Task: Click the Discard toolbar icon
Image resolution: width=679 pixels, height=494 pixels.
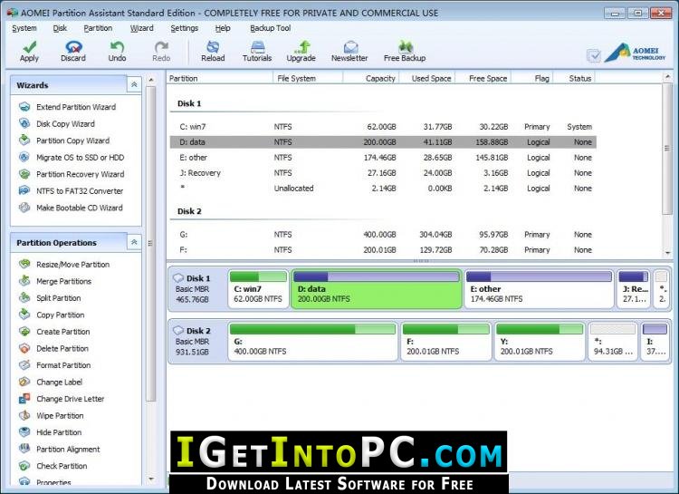Action: (x=73, y=51)
